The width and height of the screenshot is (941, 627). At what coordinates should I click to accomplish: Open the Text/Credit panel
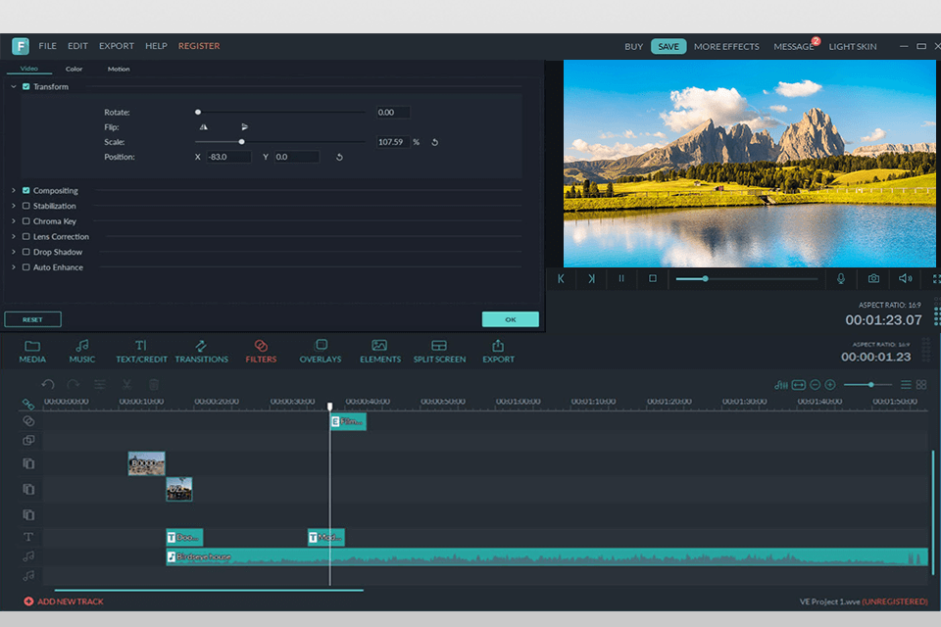tap(141, 352)
